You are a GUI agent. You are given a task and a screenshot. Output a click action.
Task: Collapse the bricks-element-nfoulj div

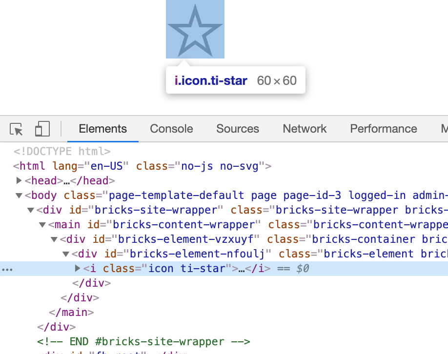(66, 254)
